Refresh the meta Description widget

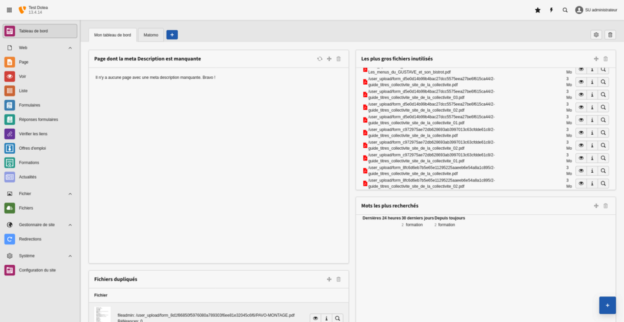[319, 59]
